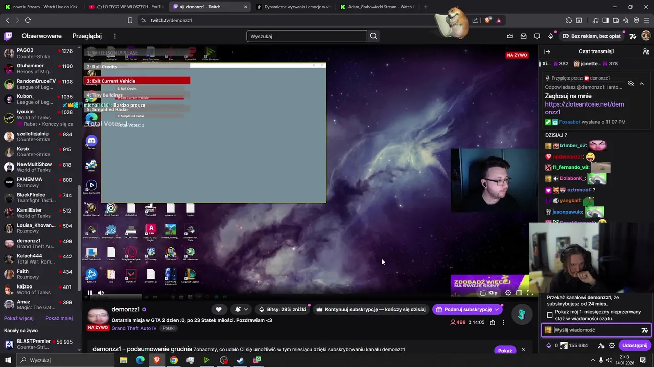Open the zloteantosie.net link in pinned message
Image resolution: width=654 pixels, height=367 pixels.
[x=584, y=108]
